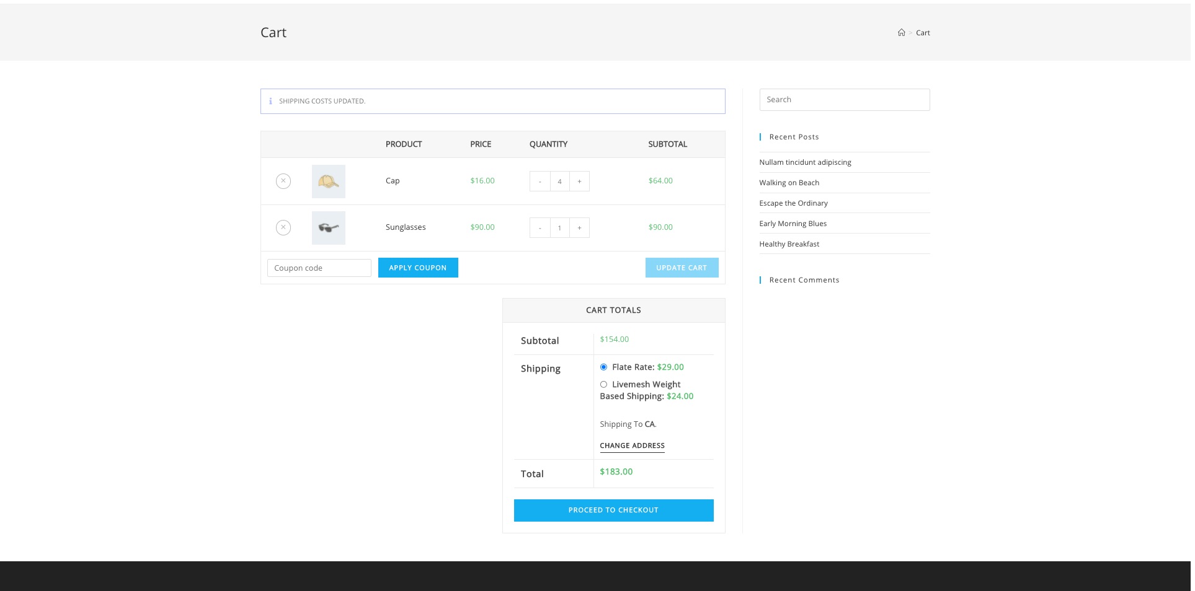Viewport: 1195px width, 591px height.
Task: Remove the Sunglasses item from the cart
Action: [283, 227]
